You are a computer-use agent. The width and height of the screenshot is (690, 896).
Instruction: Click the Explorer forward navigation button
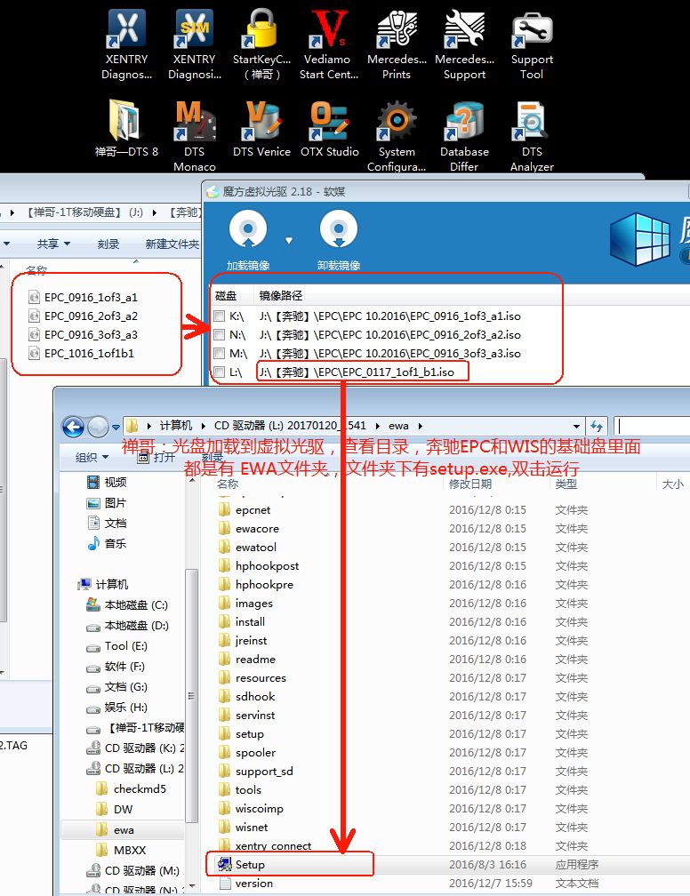pyautogui.click(x=98, y=427)
